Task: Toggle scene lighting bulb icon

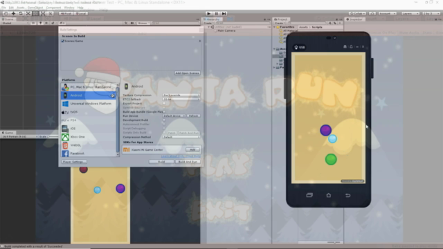Action: pyautogui.click(x=40, y=23)
